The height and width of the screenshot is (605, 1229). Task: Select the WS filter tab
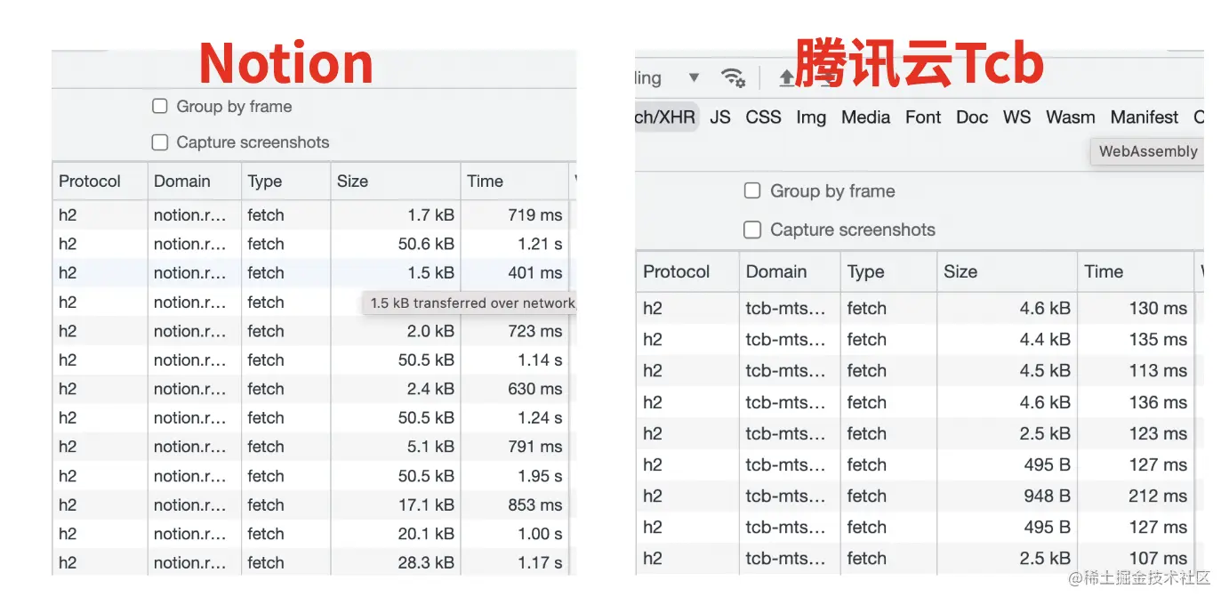[x=1017, y=117]
